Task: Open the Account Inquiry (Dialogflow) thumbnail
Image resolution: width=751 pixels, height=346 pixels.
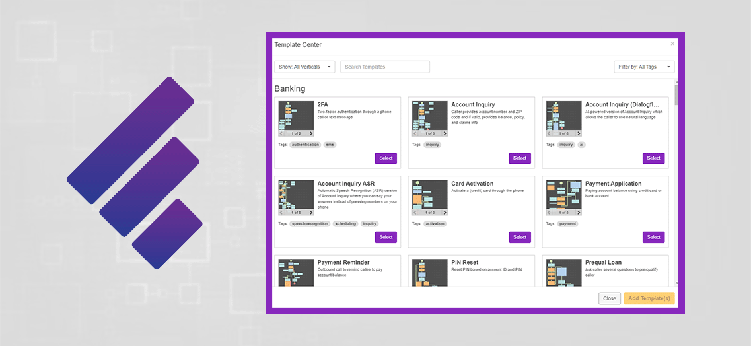Action: pos(563,116)
